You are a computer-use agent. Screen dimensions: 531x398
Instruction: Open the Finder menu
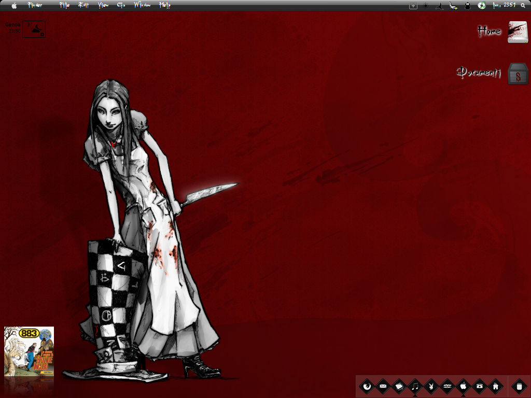click(35, 5)
